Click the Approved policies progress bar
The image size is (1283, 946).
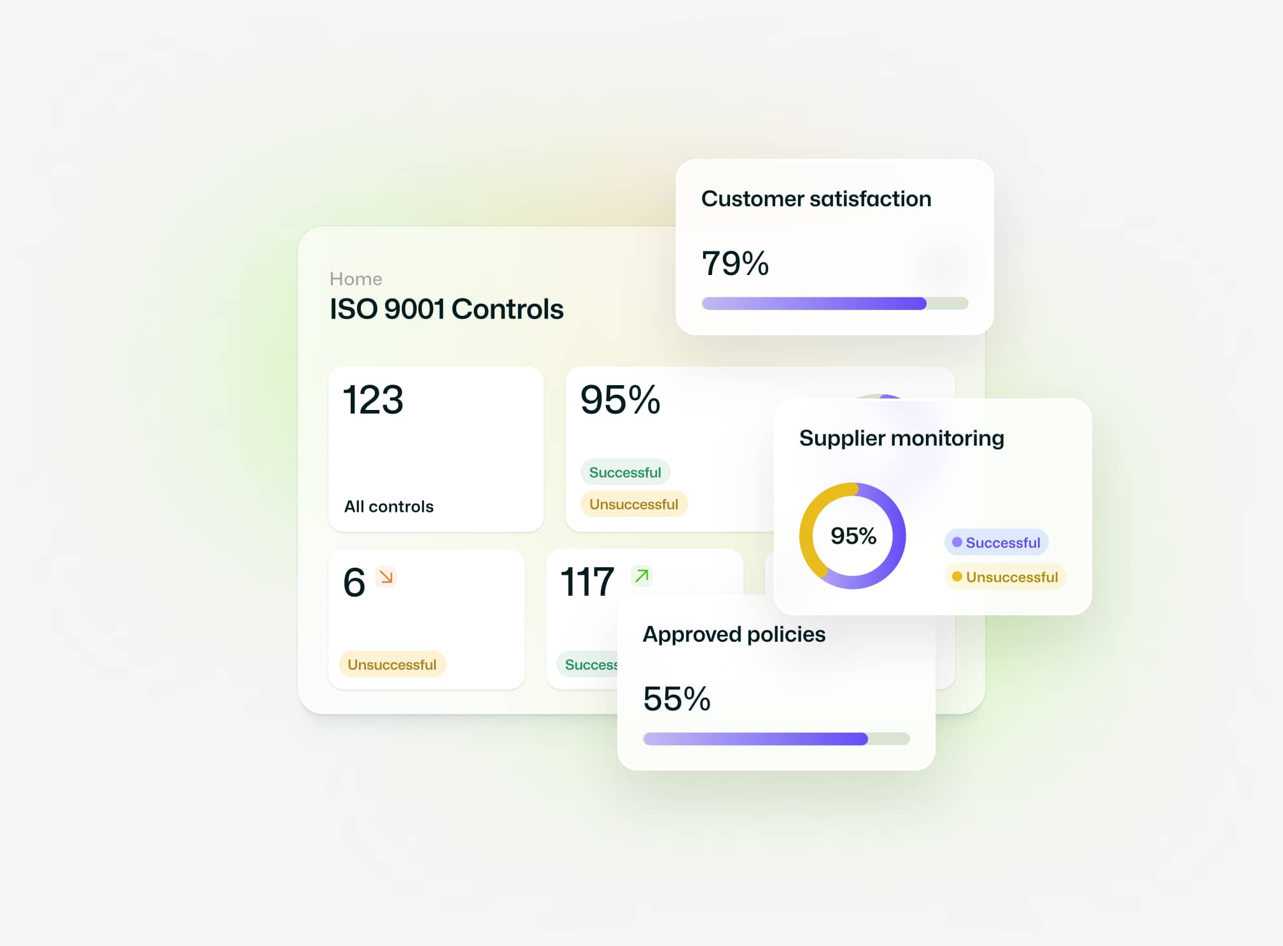tap(776, 739)
